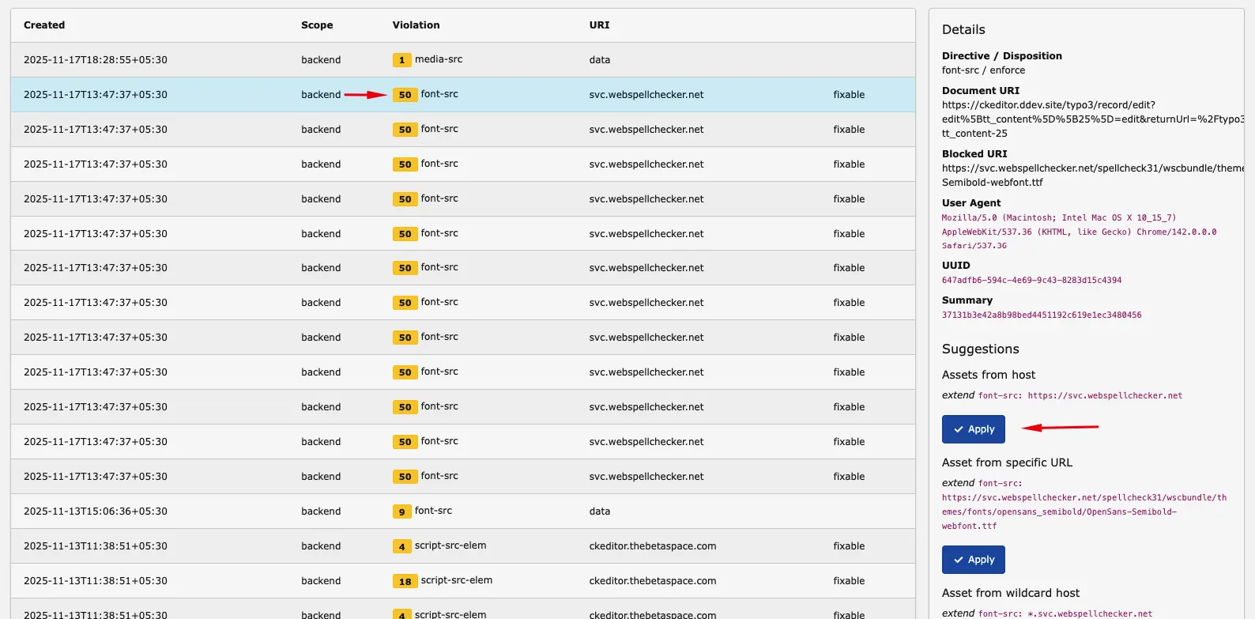
Task: Click the User Agent string 'Mozilla/5.0'
Action: [1079, 232]
